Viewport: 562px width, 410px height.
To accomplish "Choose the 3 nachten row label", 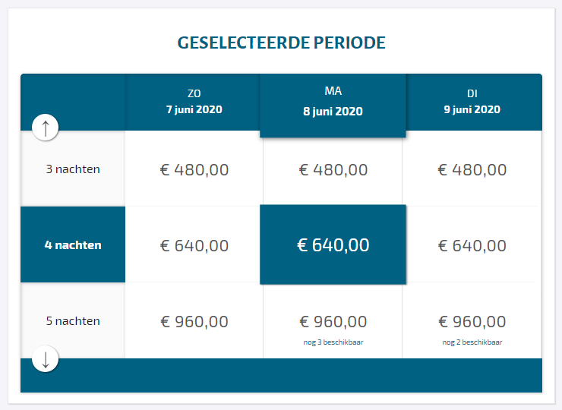I will pyautogui.click(x=73, y=169).
